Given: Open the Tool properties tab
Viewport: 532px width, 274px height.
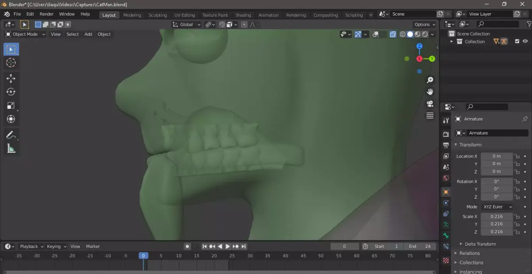Looking at the screenshot, I should pyautogui.click(x=446, y=120).
